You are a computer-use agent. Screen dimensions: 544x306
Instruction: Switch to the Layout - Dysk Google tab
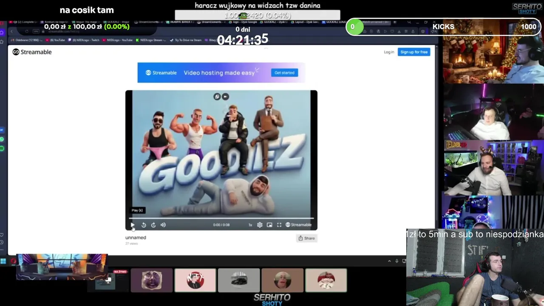coord(304,22)
